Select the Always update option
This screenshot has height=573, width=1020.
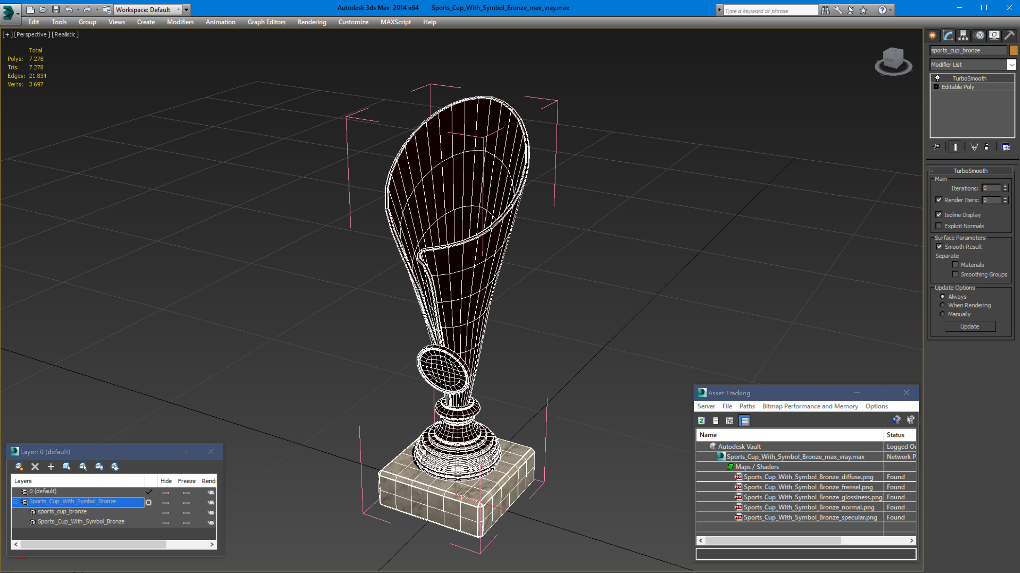tap(942, 296)
